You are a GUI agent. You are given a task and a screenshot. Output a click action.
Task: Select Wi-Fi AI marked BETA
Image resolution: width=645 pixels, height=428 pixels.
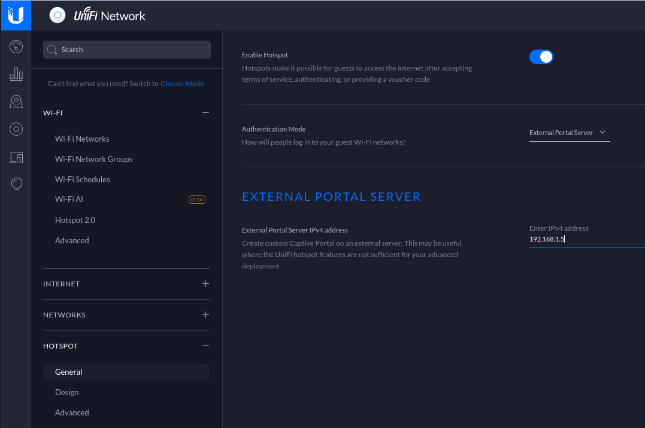(68, 199)
